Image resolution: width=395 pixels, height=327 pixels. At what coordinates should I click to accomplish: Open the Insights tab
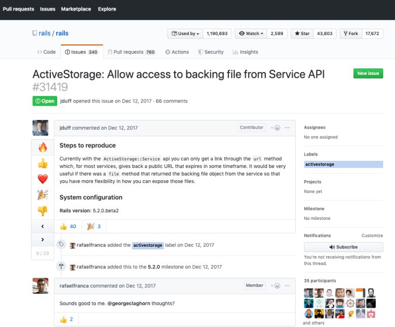point(245,52)
